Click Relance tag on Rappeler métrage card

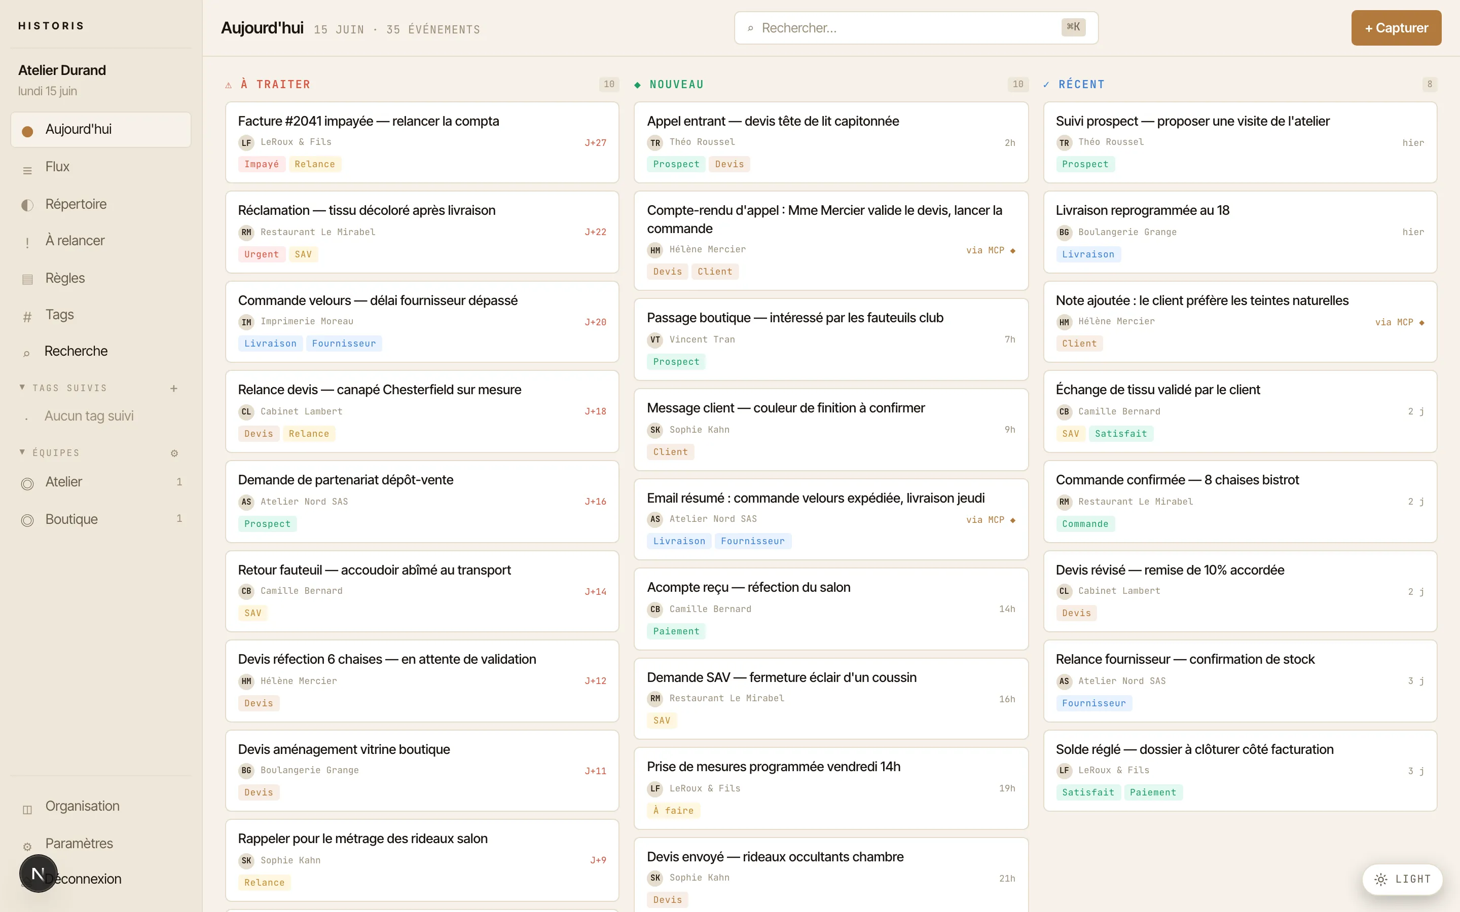click(x=264, y=883)
